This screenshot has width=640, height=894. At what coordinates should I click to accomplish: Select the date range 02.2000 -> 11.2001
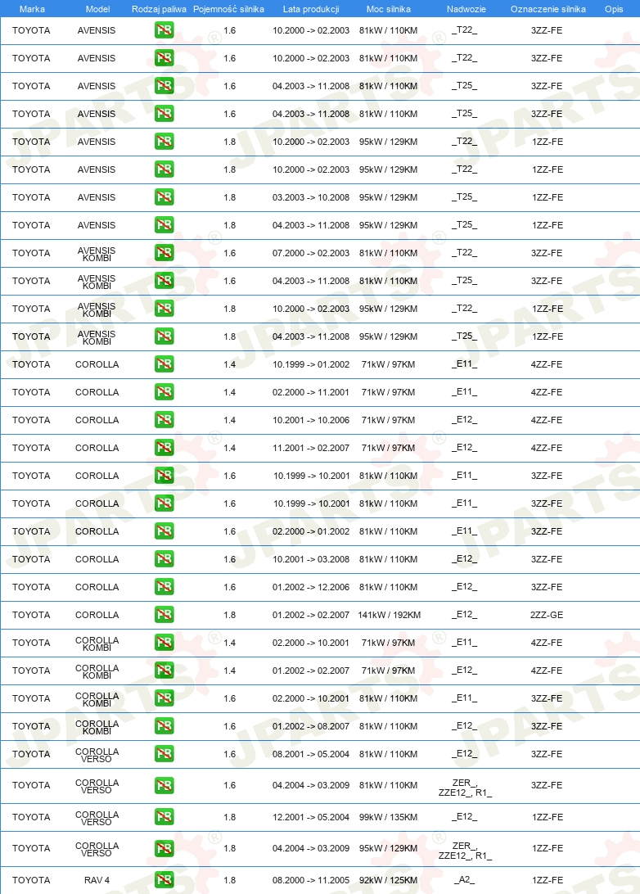point(311,392)
